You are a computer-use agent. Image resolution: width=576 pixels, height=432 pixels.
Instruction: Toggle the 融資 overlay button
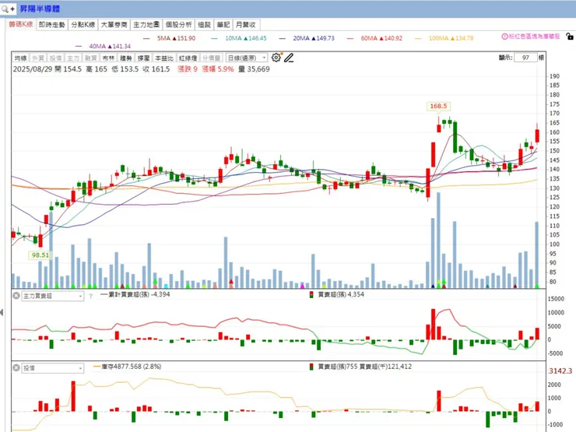91,58
